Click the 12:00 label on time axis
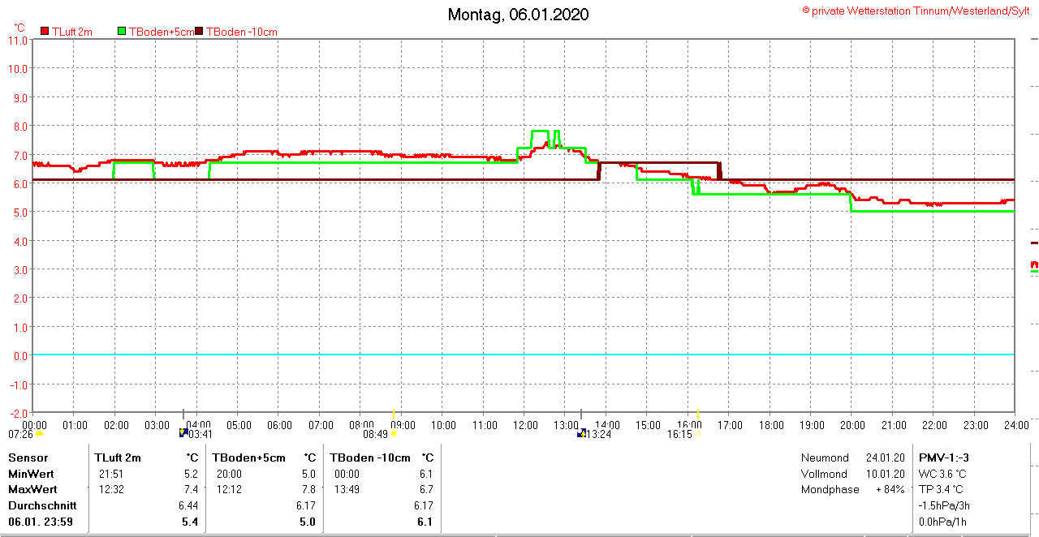 (524, 425)
